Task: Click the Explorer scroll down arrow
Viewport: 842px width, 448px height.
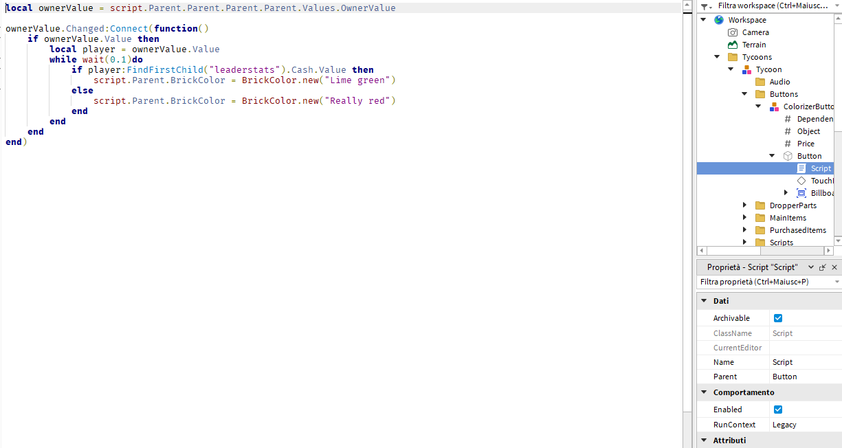Action: pyautogui.click(x=838, y=242)
